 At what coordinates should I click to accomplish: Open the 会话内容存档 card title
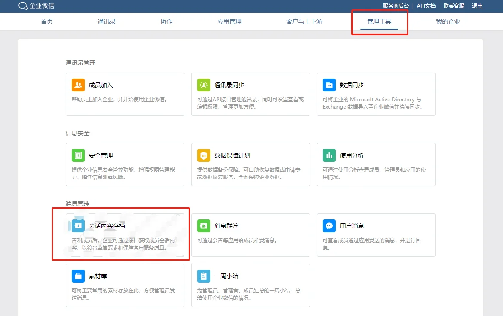pyautogui.click(x=107, y=226)
